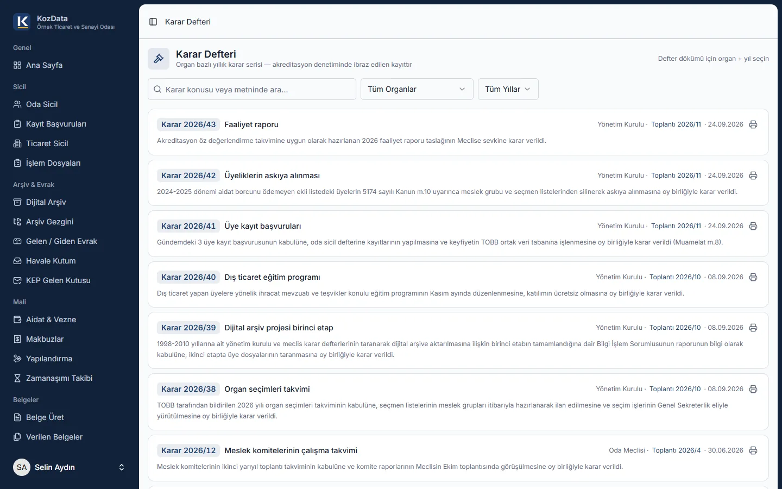Print decision Karar 2026/12
The image size is (782, 489).
(753, 450)
